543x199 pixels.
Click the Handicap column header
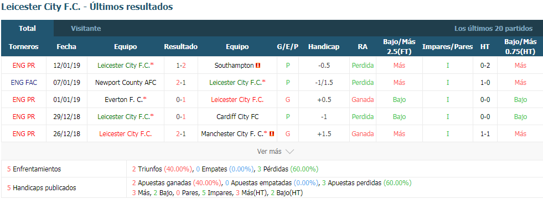(x=324, y=47)
